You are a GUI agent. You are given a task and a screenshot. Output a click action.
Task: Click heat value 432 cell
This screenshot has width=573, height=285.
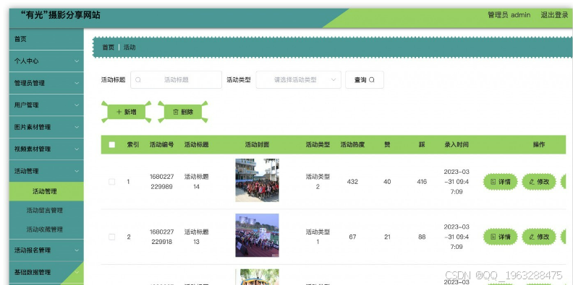point(352,182)
